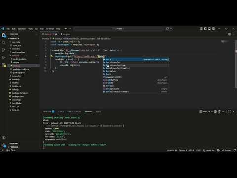Open the Explorer view in activity bar
The image size is (237, 178).
tap(3, 35)
